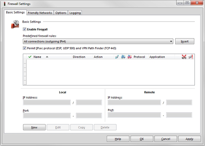Click the Firewall Settings title bar icon
205x146 pixels.
point(4,4)
